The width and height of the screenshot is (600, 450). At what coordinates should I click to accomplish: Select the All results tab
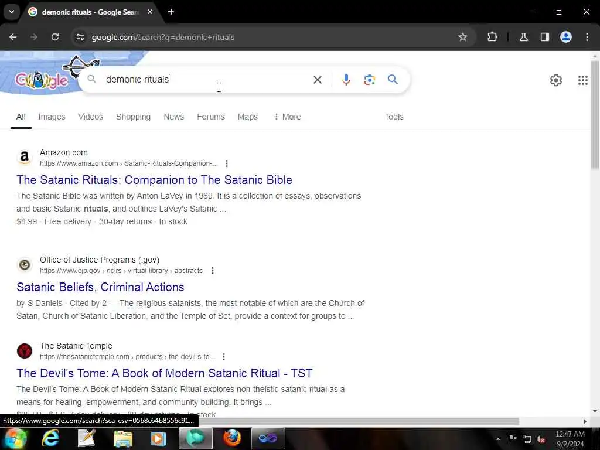[x=21, y=117]
